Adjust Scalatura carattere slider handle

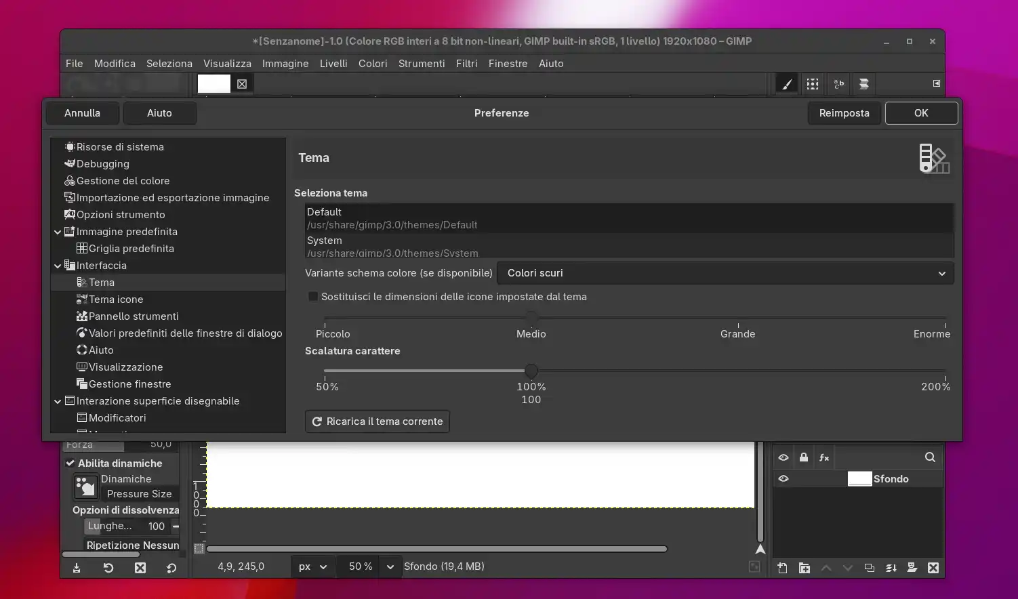531,371
